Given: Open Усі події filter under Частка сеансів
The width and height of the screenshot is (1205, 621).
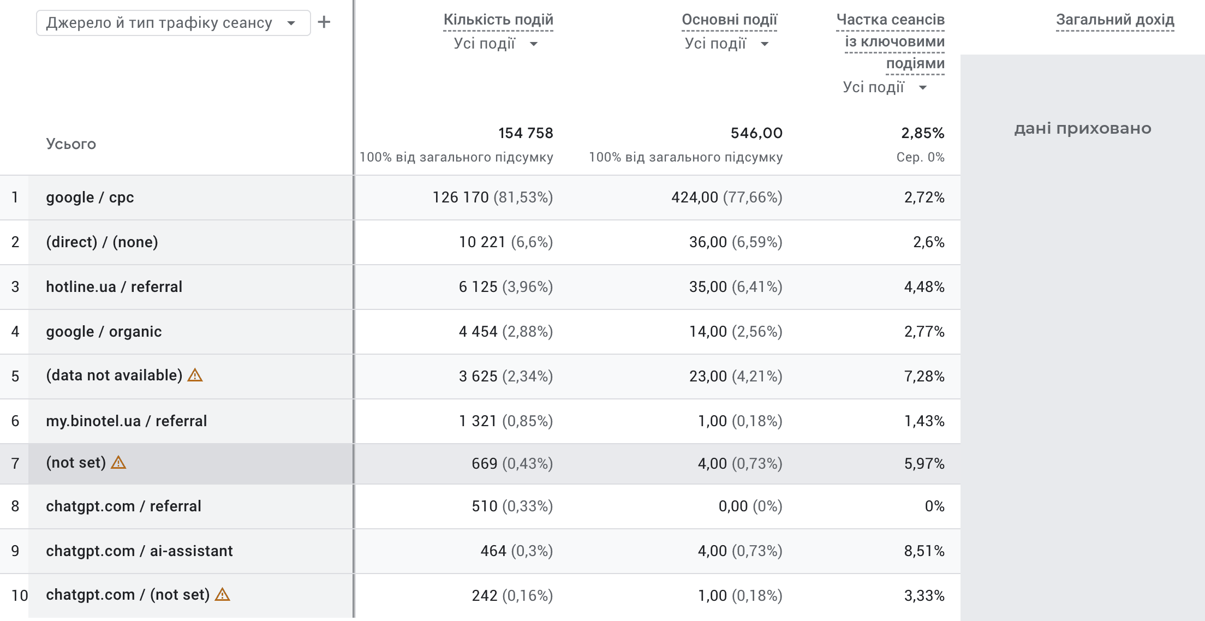Looking at the screenshot, I should [x=885, y=87].
